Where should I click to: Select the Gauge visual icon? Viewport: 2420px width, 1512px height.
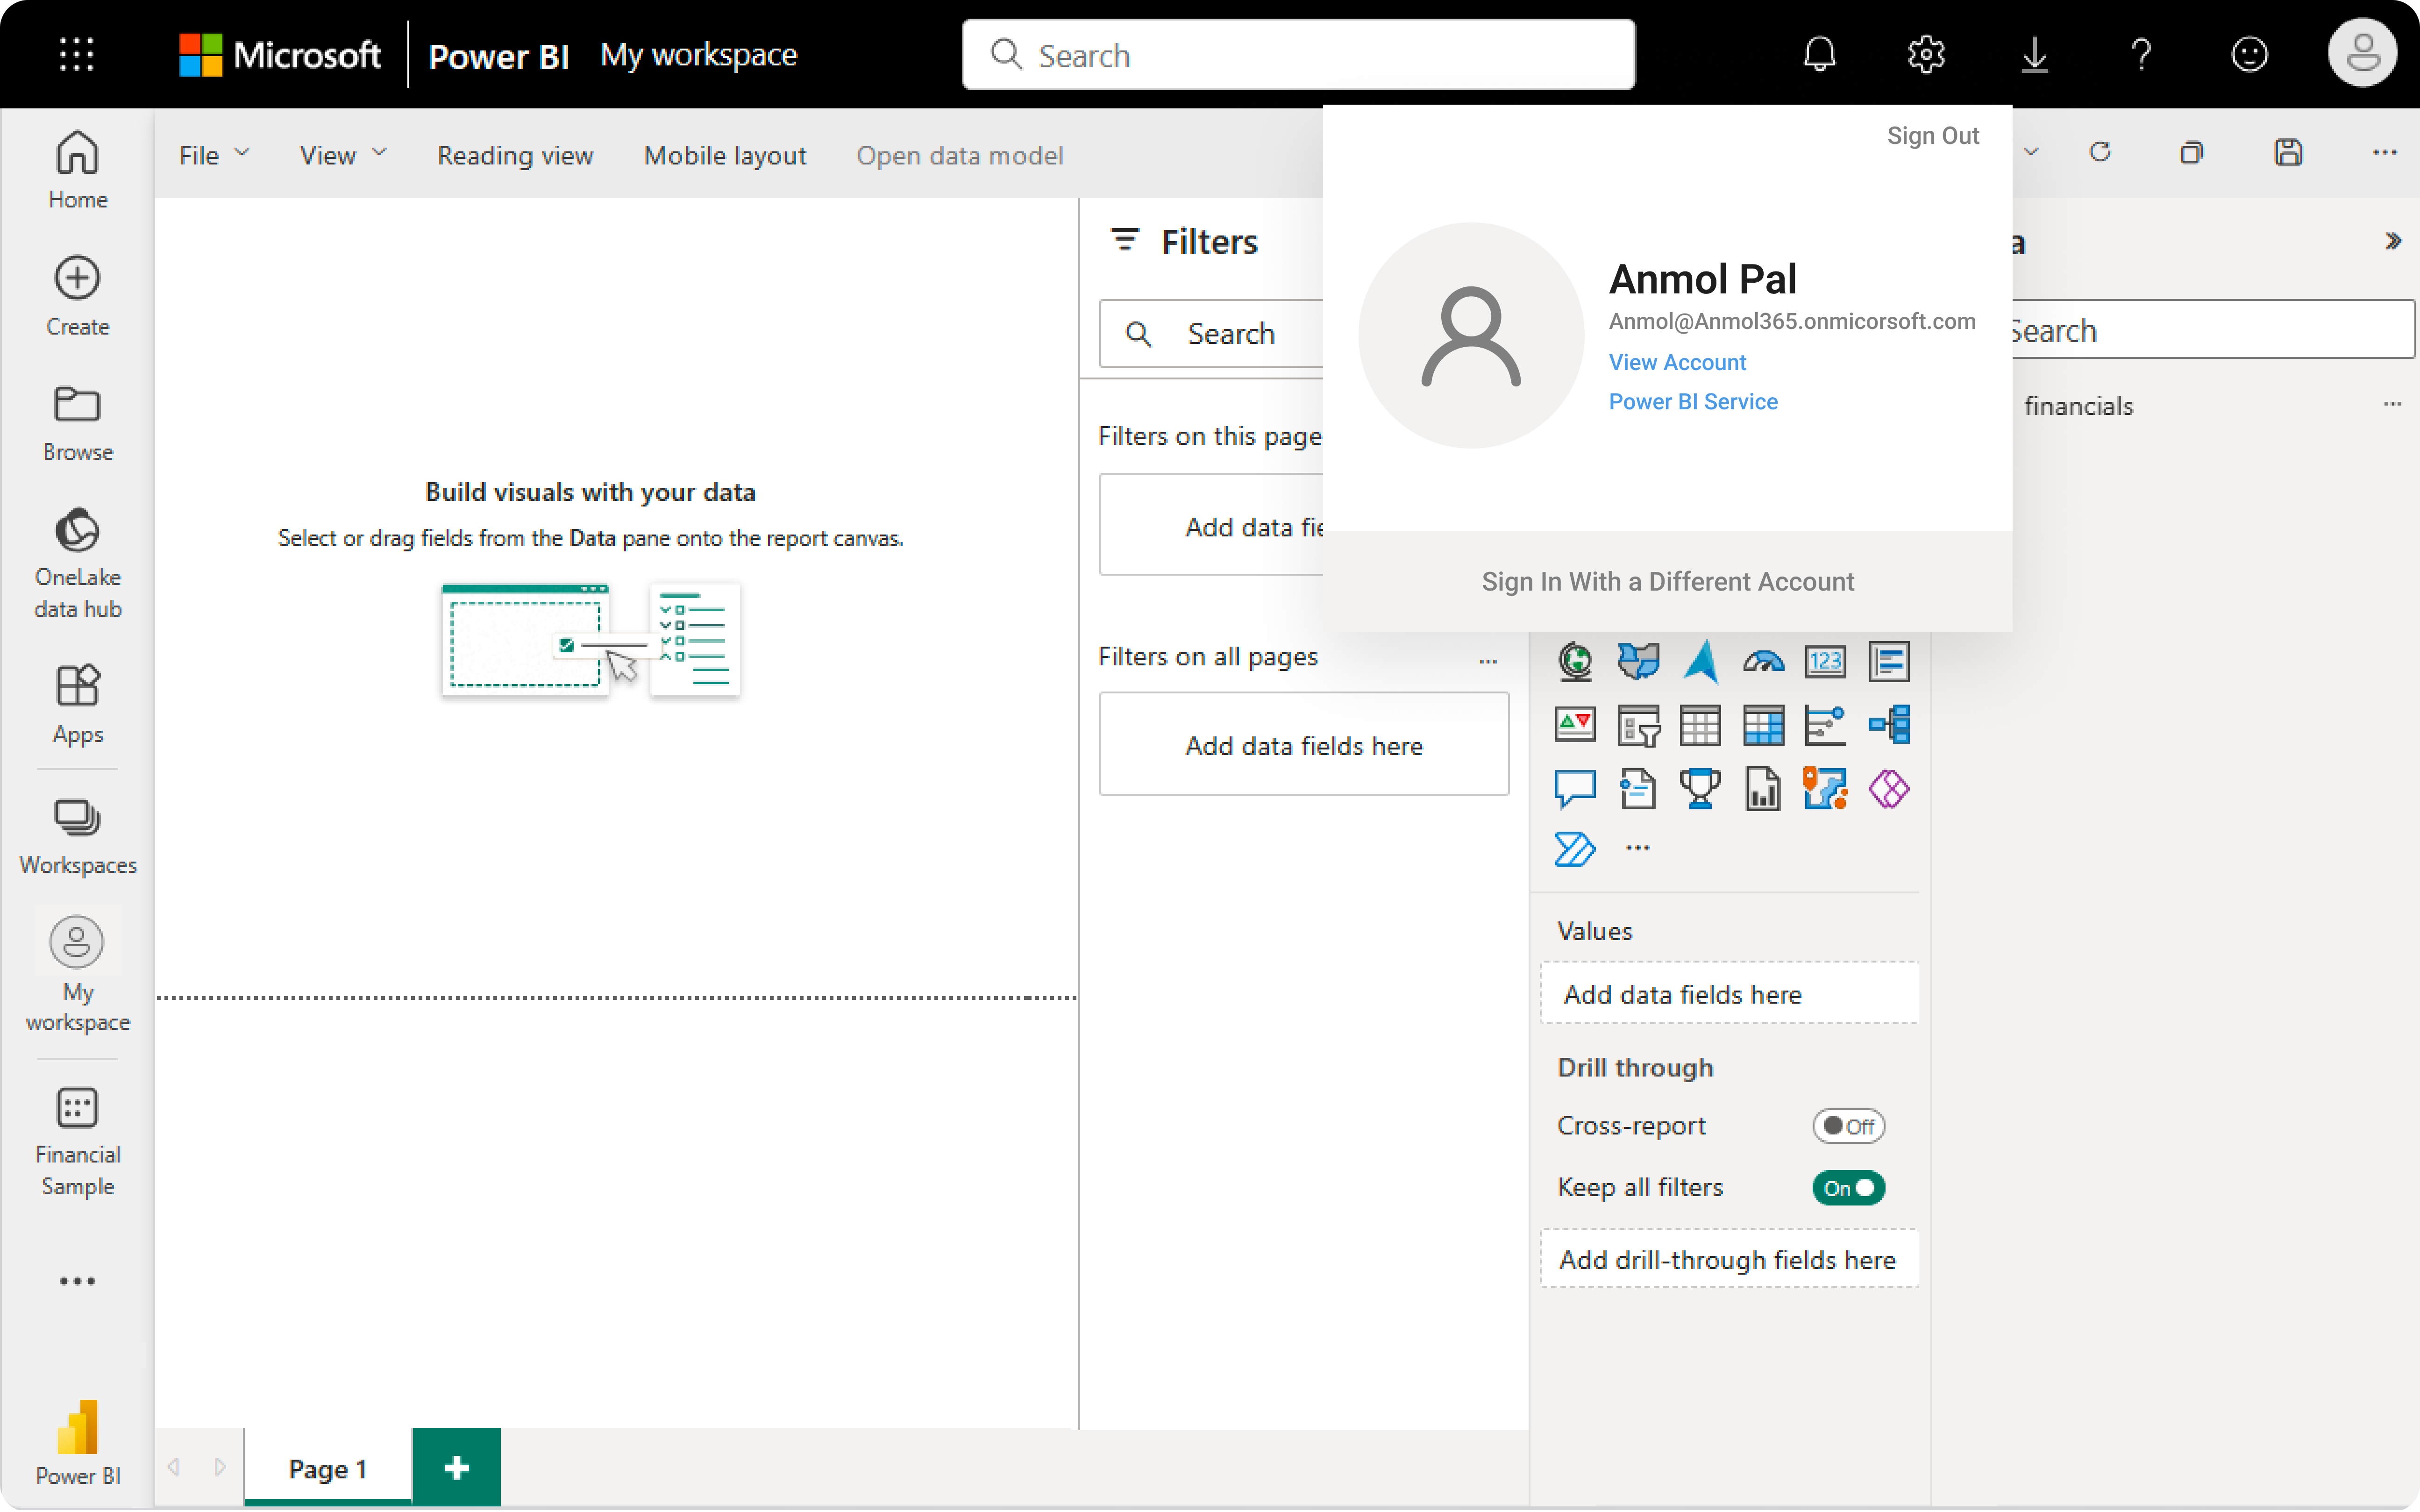point(1763,661)
